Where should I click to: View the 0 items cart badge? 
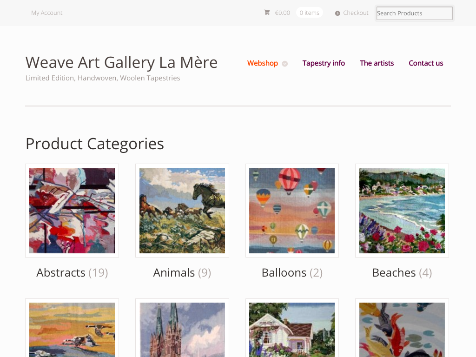[x=309, y=13]
